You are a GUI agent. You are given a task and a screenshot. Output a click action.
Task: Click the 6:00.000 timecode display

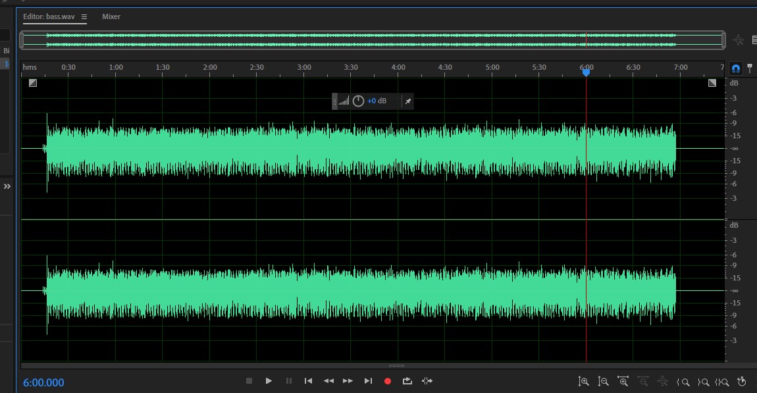pos(43,382)
